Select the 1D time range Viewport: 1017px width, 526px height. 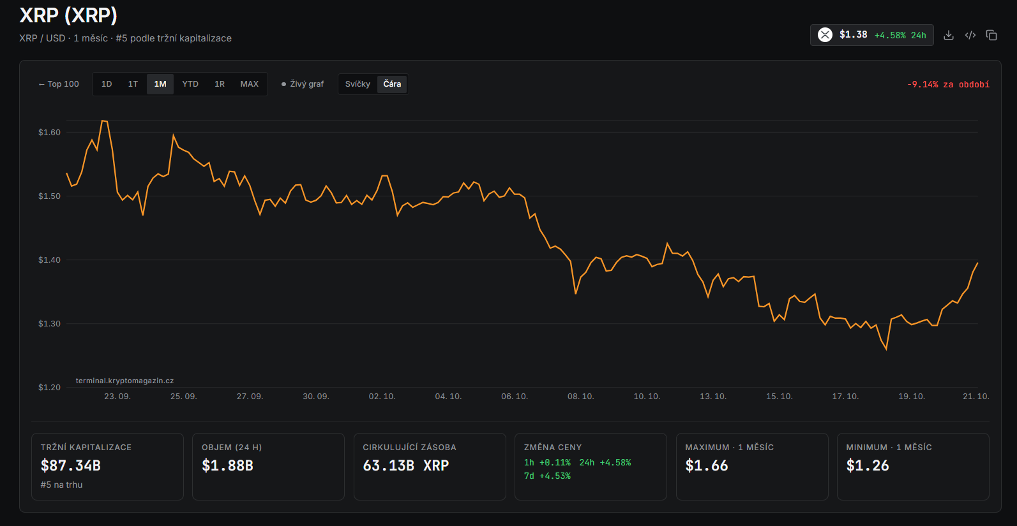(107, 84)
